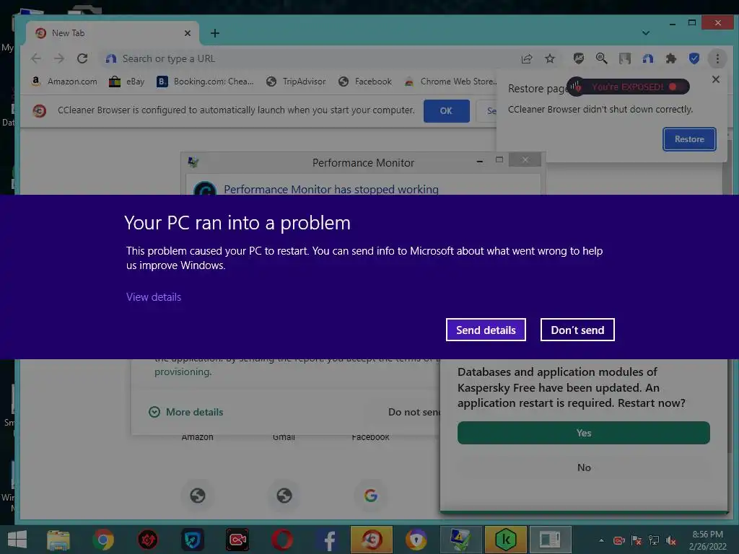
Task: Open Google Chrome from the taskbar
Action: pos(103,540)
